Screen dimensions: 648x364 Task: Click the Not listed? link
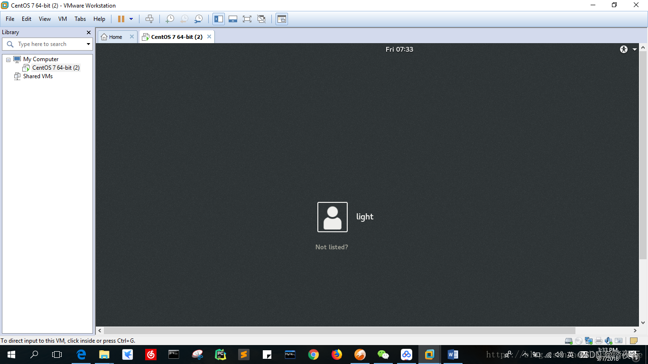click(332, 247)
